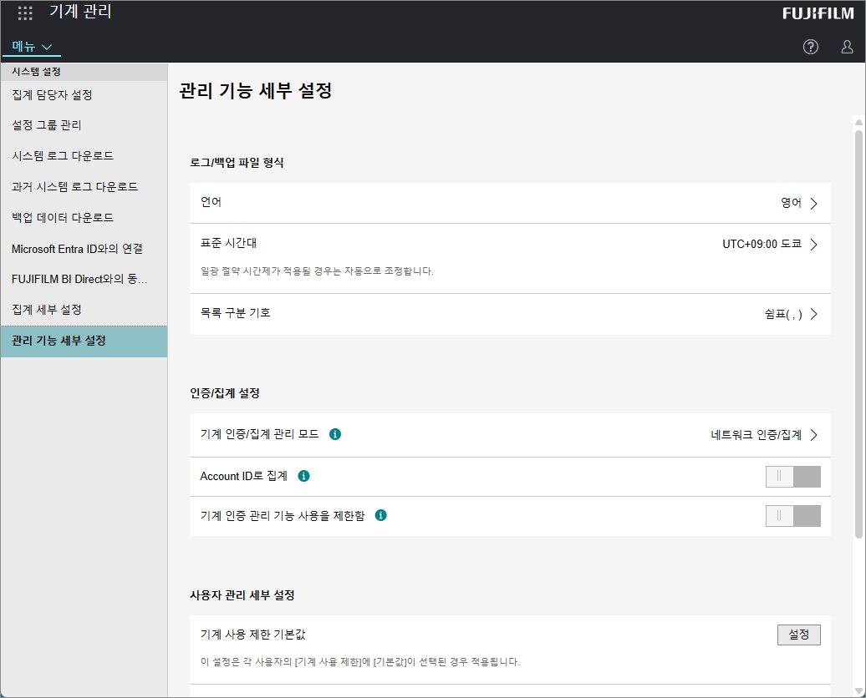
Task: Open 과거 시스템 로그 다운로드 in sidebar
Action: [x=84, y=187]
